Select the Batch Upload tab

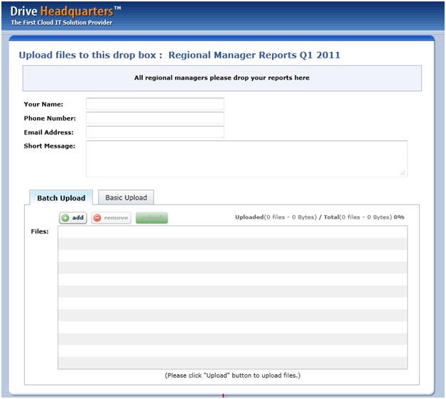61,198
